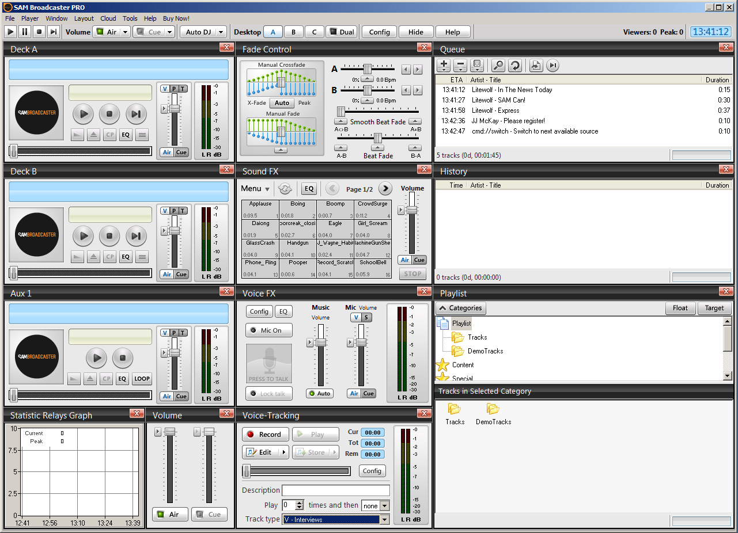The image size is (738, 533).
Task: Open the Cue volume dropdown arrow in toolbar
Action: [169, 32]
